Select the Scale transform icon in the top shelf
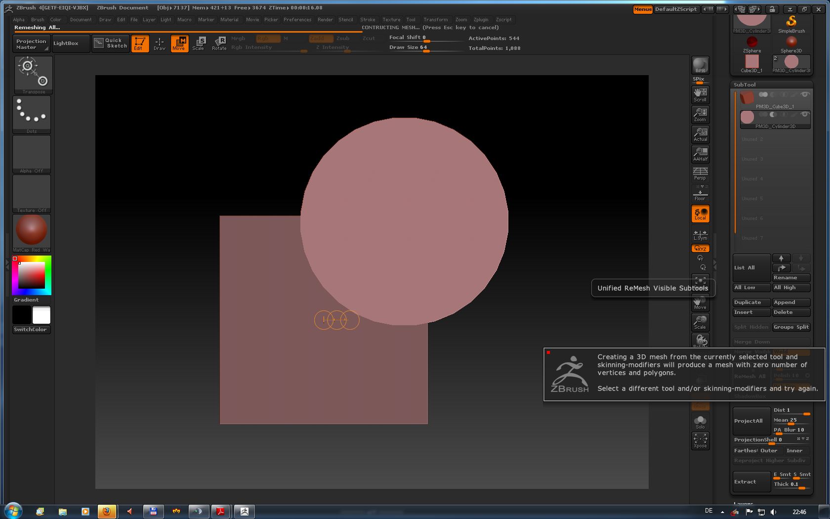This screenshot has width=830, height=519. coord(199,43)
